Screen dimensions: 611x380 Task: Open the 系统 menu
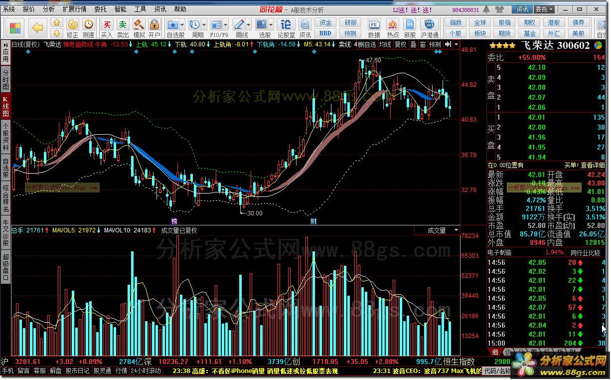9,9
